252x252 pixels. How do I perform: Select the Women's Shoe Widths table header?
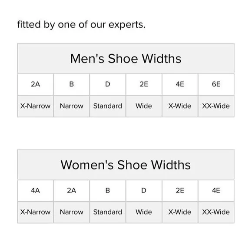(x=126, y=165)
